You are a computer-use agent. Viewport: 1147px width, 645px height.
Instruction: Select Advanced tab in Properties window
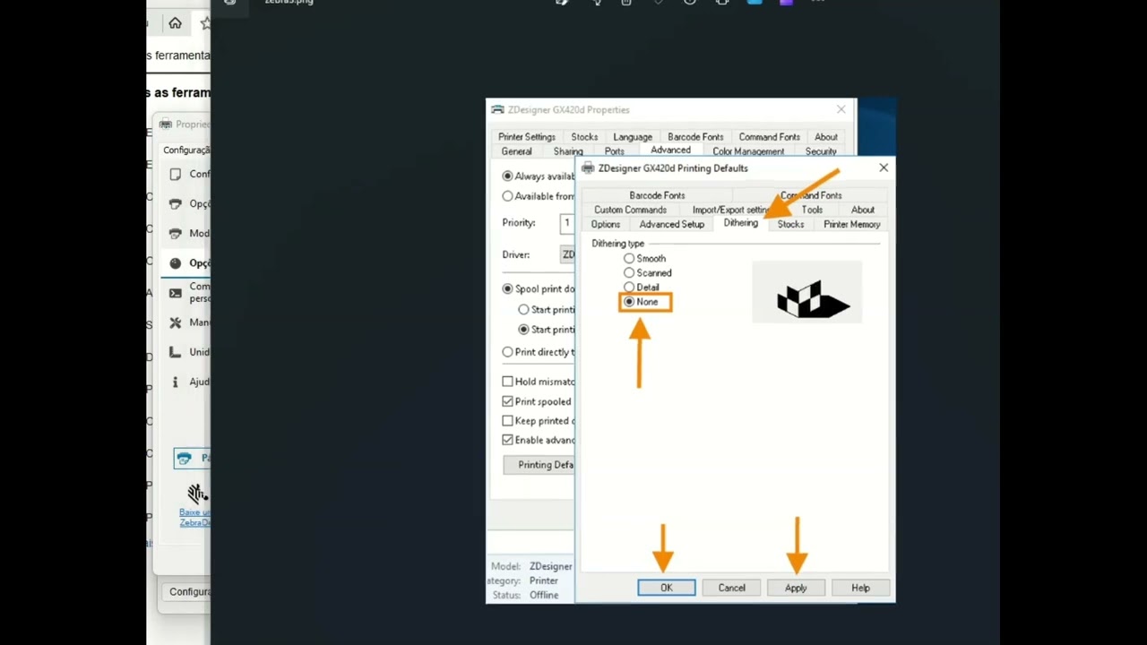click(670, 150)
